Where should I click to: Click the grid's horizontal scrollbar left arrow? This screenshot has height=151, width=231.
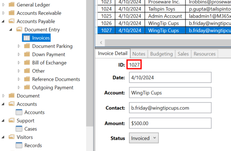tap(101, 43)
